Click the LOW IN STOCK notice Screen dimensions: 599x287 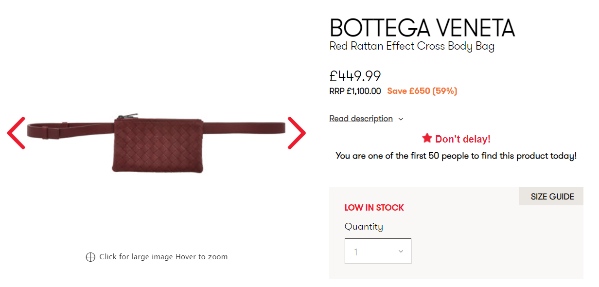coord(374,208)
